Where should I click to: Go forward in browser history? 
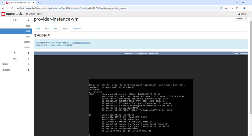(7, 8)
